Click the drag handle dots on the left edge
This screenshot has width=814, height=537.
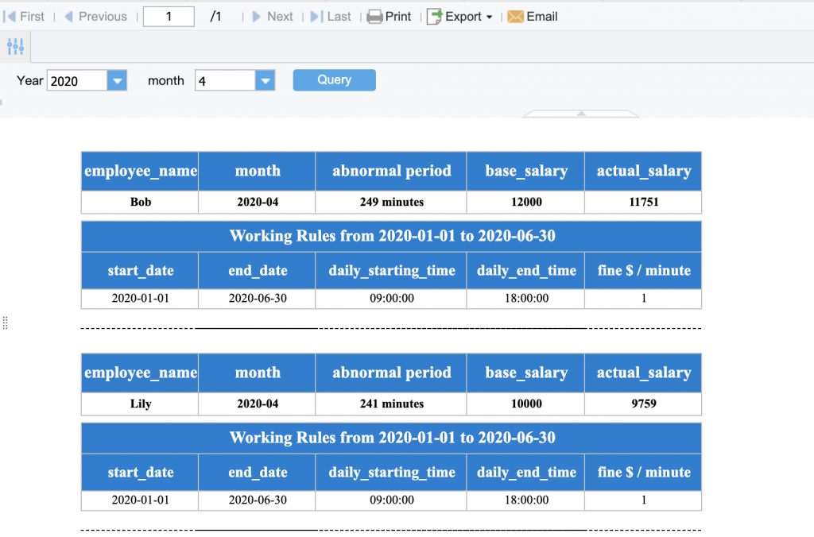pyautogui.click(x=5, y=323)
